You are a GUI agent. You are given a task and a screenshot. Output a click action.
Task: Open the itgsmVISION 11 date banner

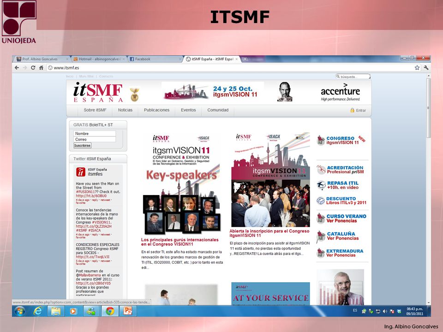coord(212,91)
